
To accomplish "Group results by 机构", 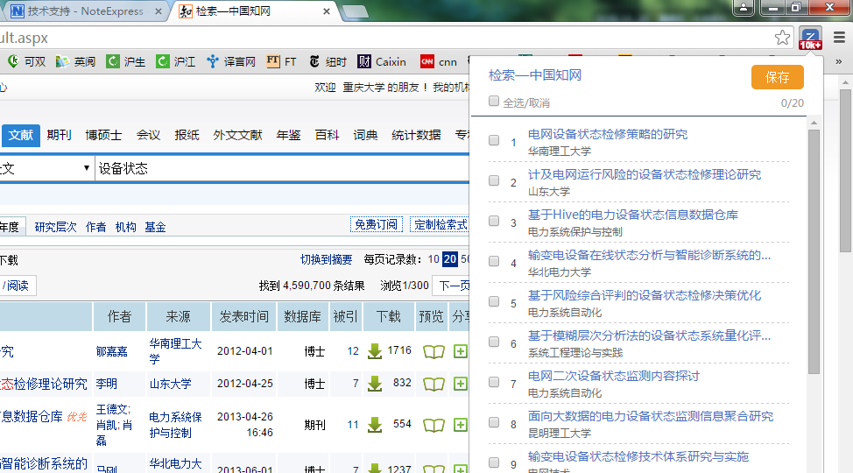I will coord(125,227).
